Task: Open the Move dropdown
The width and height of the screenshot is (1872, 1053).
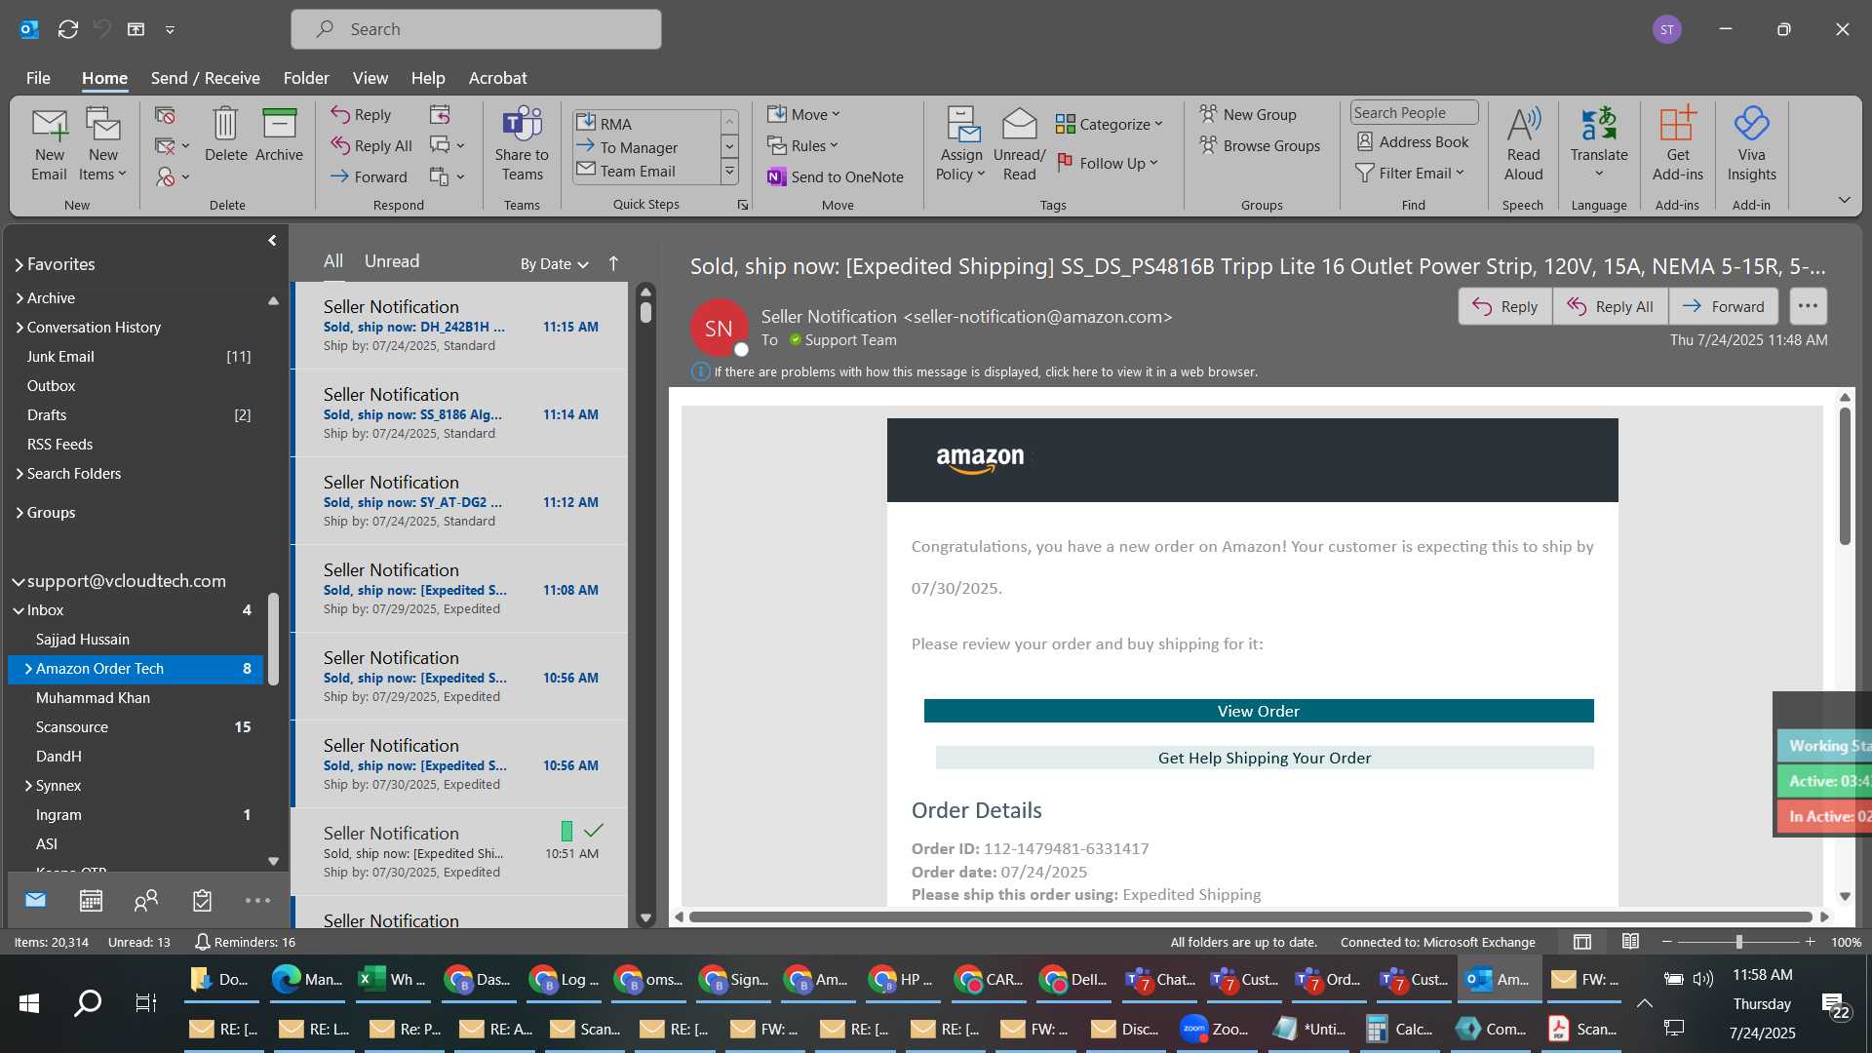Action: tap(803, 114)
